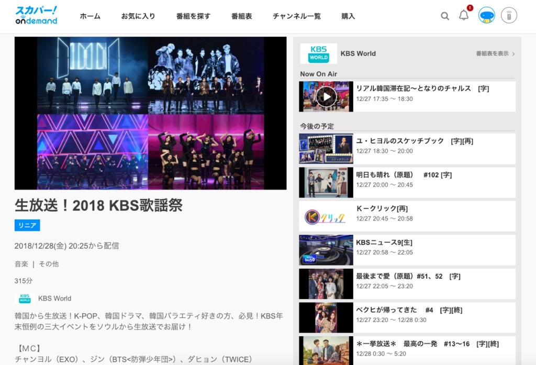Open ユ・ヒヨルのスケッチブック thumbnail
The height and width of the screenshot is (365, 536).
(x=326, y=149)
